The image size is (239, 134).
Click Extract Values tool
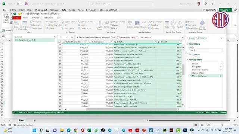(x=192, y=28)
